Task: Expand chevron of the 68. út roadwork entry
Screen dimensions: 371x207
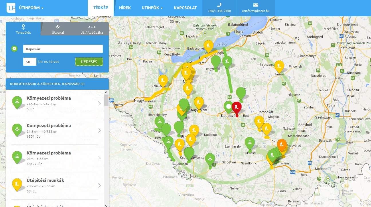Action: [100, 185]
